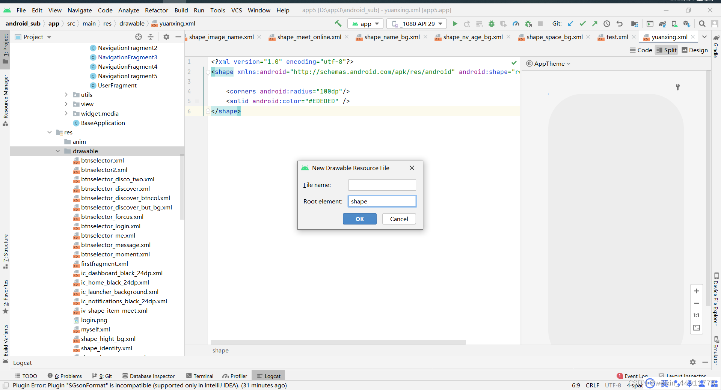Expand the utils folder
Image resolution: width=721 pixels, height=390 pixels.
coord(66,95)
